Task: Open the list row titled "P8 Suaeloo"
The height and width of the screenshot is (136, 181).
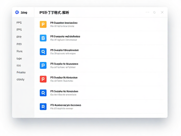Action: pyautogui.click(x=102, y=24)
